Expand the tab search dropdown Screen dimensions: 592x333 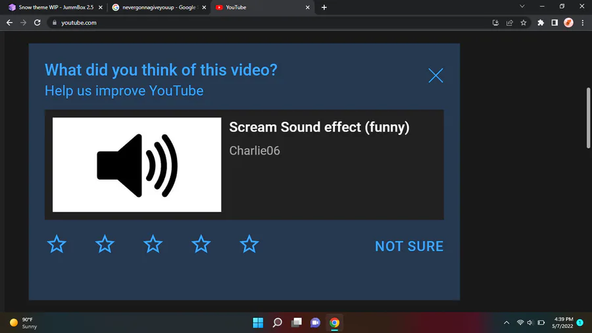[522, 7]
